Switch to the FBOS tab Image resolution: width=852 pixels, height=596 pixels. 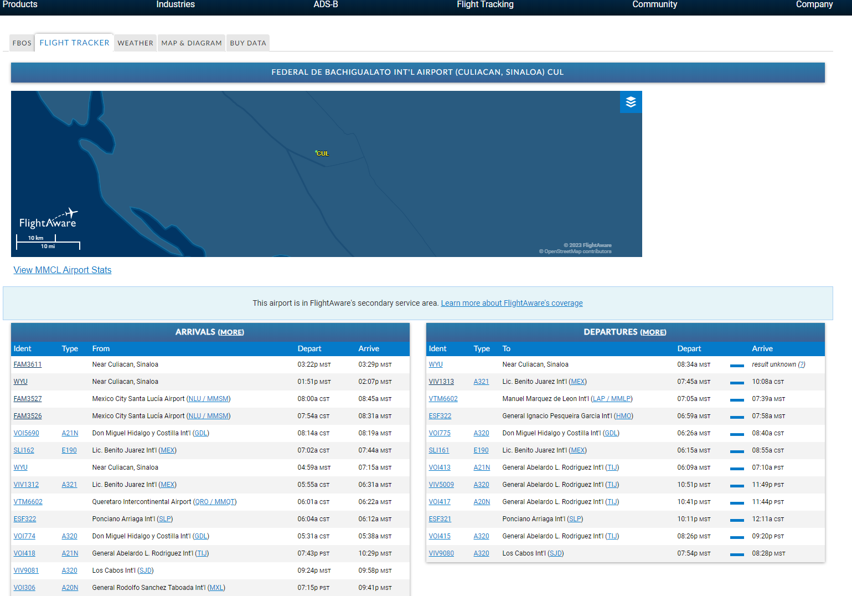click(22, 43)
